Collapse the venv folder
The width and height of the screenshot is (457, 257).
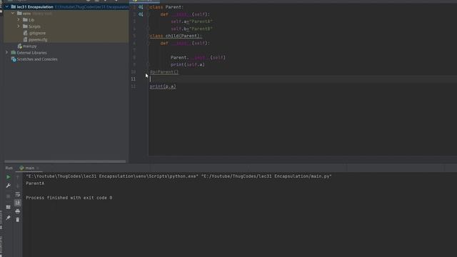[x=13, y=14]
